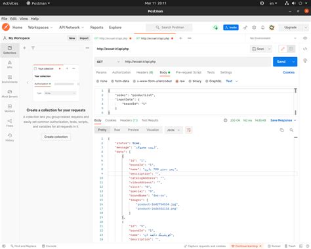
Task: Toggle the wrap lines icon in response toolbar
Action: (x=188, y=130)
